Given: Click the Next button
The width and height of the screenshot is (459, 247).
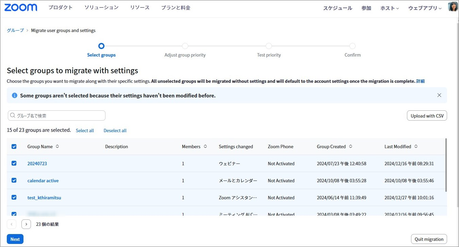Looking at the screenshot, I should point(15,239).
